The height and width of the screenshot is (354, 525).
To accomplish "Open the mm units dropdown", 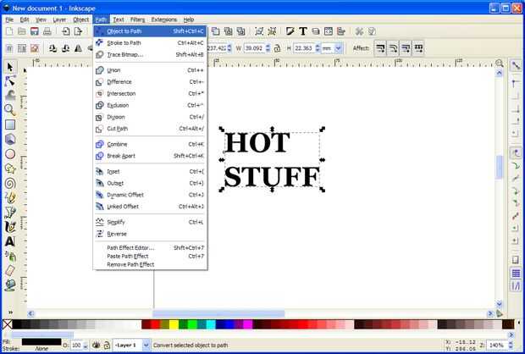I will click(x=338, y=48).
